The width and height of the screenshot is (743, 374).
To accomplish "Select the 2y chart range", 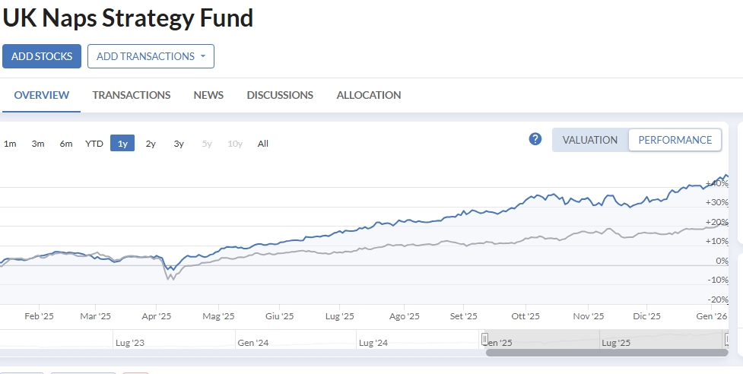I will (151, 144).
